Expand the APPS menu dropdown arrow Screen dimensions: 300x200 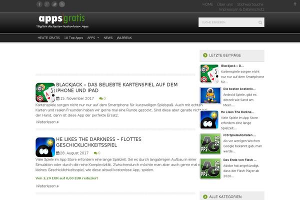[98, 38]
